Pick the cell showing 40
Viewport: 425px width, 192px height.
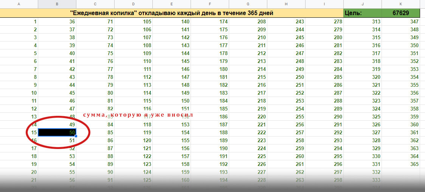(x=57, y=53)
